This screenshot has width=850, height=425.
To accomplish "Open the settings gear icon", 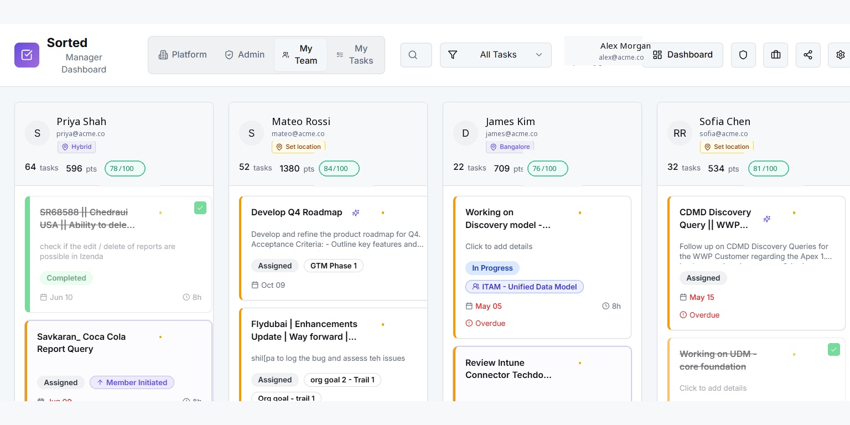I will [840, 55].
